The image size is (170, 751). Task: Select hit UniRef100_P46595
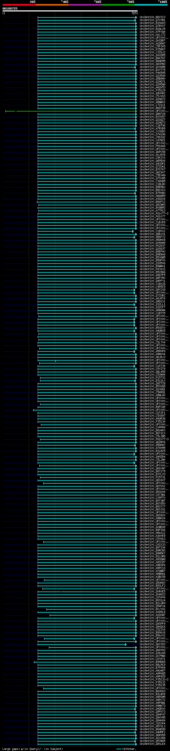(152, 73)
